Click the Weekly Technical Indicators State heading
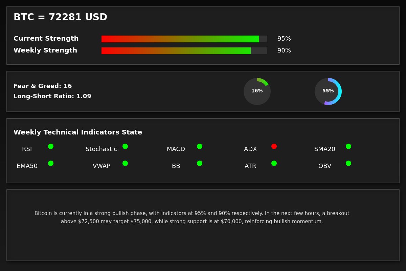Viewport: 406px width, 271px height. click(x=78, y=132)
